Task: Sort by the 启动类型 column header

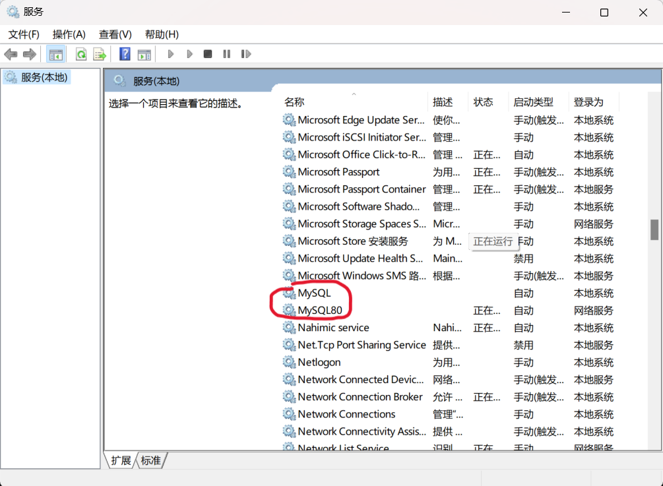Action: coord(538,102)
